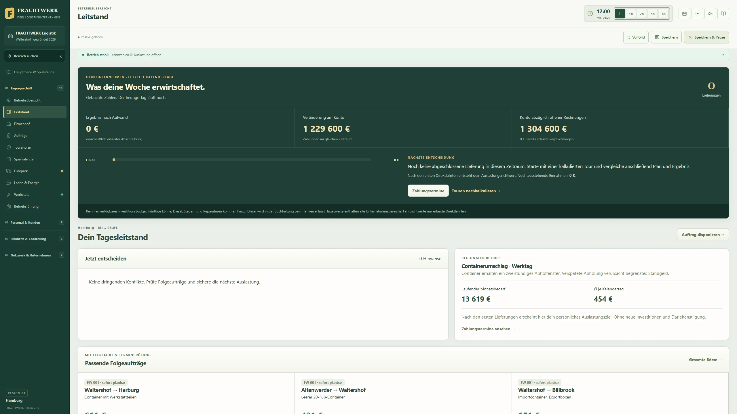
Task: Click the Vollbild fullscreen icon button
Action: click(636, 37)
